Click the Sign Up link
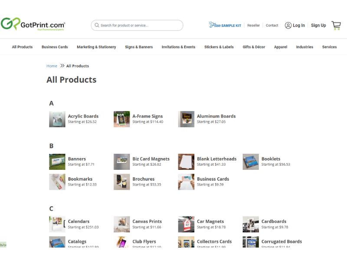The width and height of the screenshot is (347, 260). pos(318,26)
